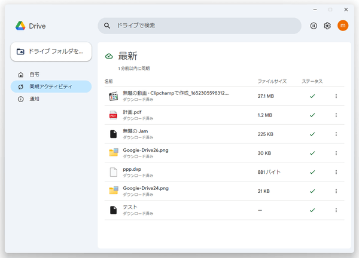
Task: Click the 名前 column header
Action: pyautogui.click(x=109, y=81)
